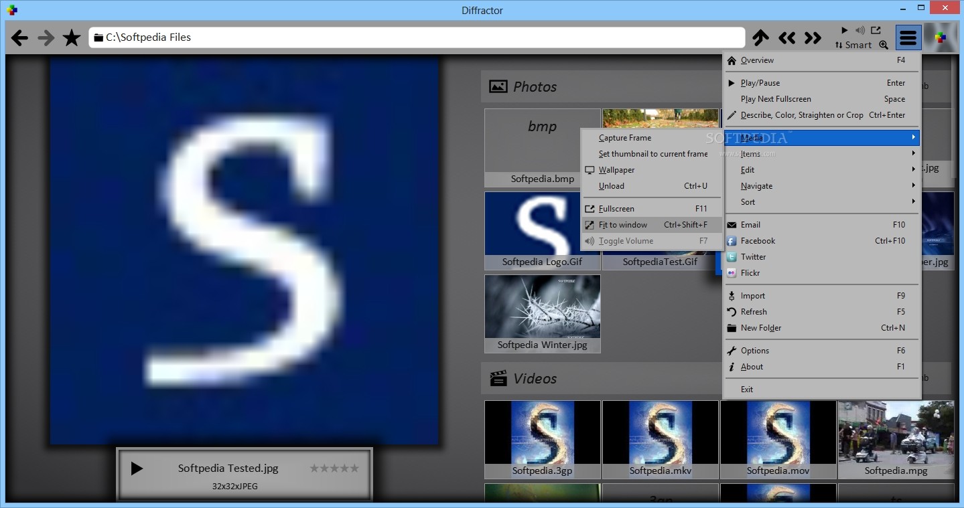Toggle the toolbar speaker volume icon
This screenshot has width=964, height=508.
(860, 30)
